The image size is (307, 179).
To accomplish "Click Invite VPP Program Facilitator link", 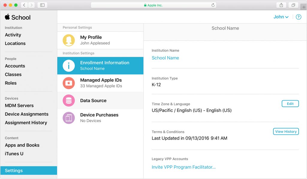I will pos(184,167).
